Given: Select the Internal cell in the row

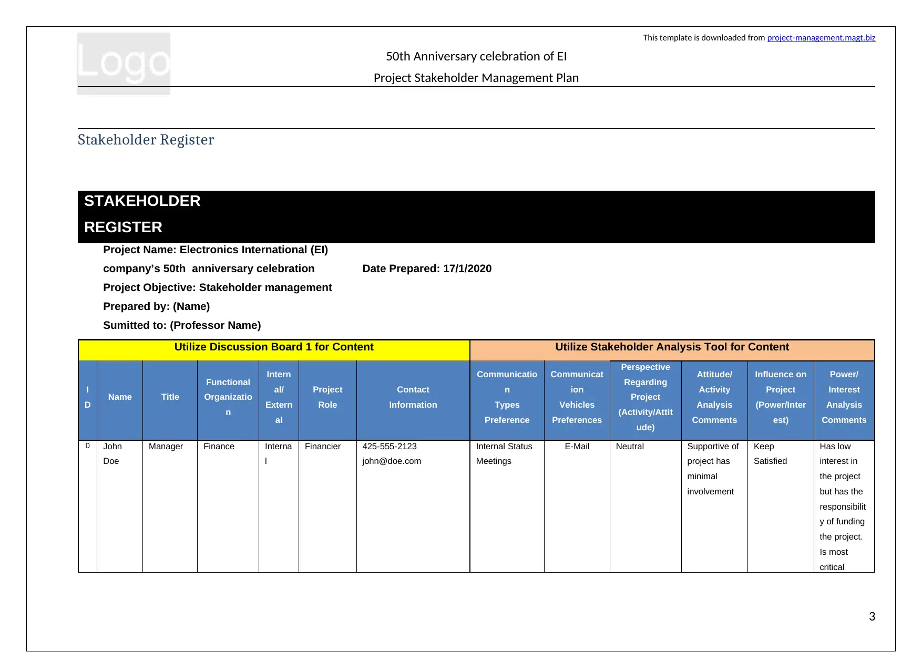Looking at the screenshot, I should click(x=279, y=506).
